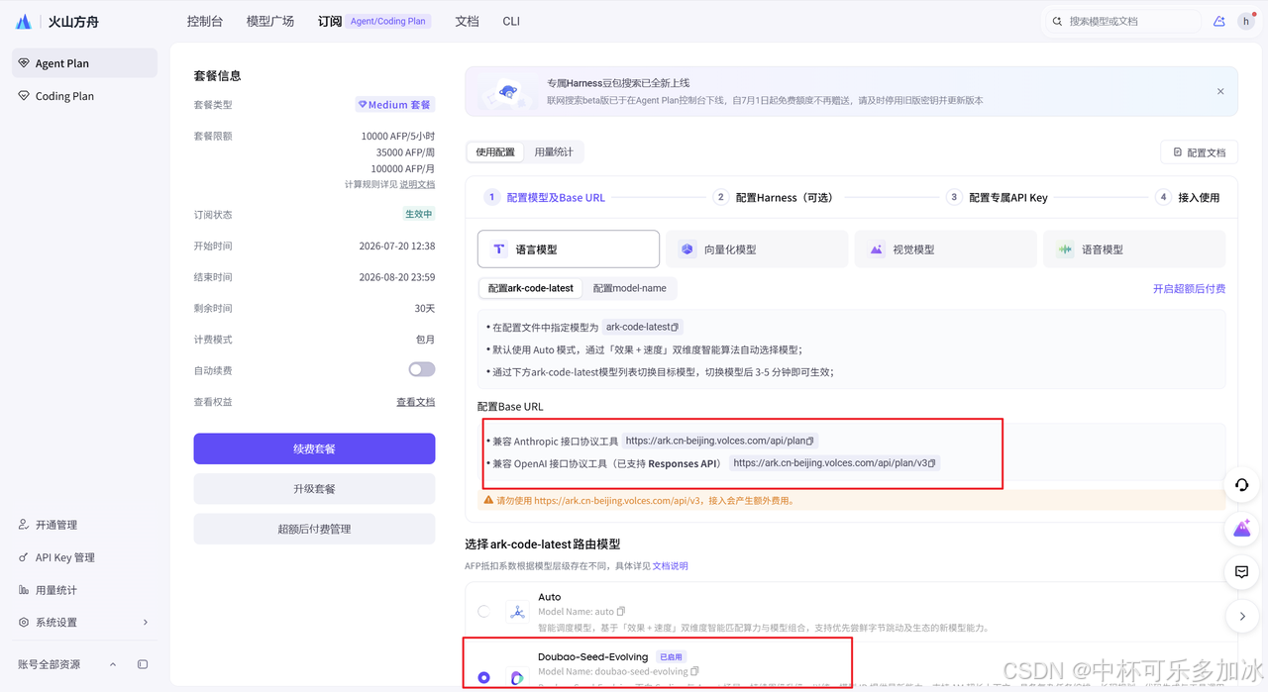Open the 文档 top menu
This screenshot has width=1268, height=692.
(x=467, y=21)
